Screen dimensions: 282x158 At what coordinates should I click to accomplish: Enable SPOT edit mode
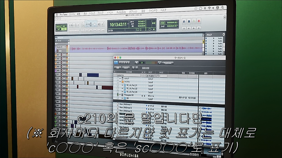pos(64,26)
